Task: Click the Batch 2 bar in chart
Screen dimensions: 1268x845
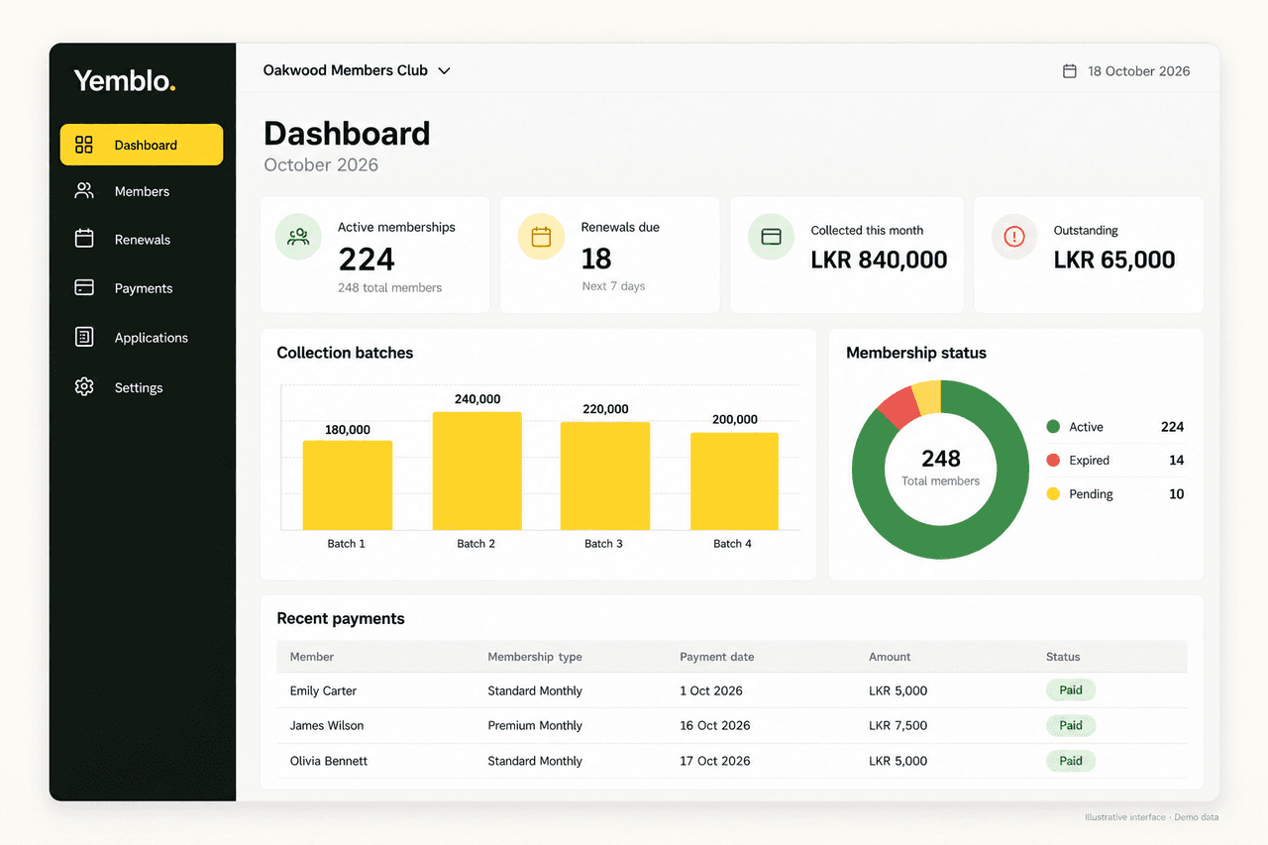Action: [x=477, y=471]
